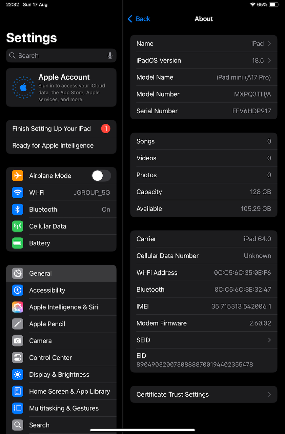Tap the General gear icon
This screenshot has height=434, width=285.
[x=18, y=273]
